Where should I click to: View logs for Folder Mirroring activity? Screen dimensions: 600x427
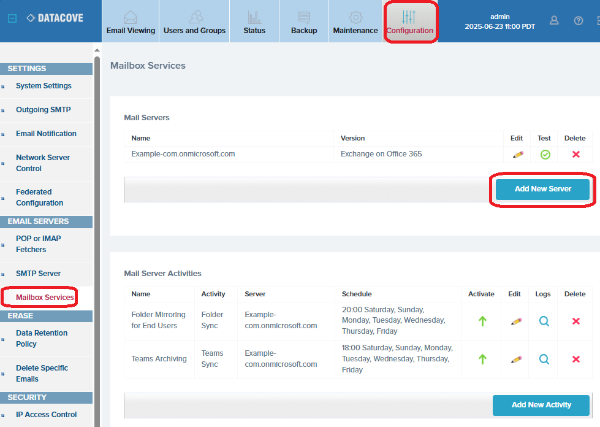coord(544,321)
